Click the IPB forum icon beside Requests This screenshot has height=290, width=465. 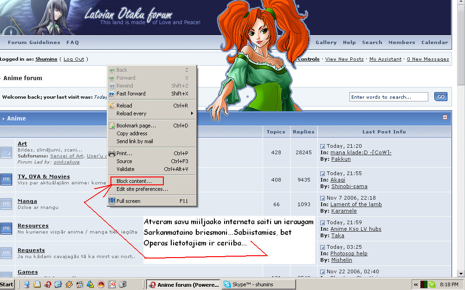(6, 253)
